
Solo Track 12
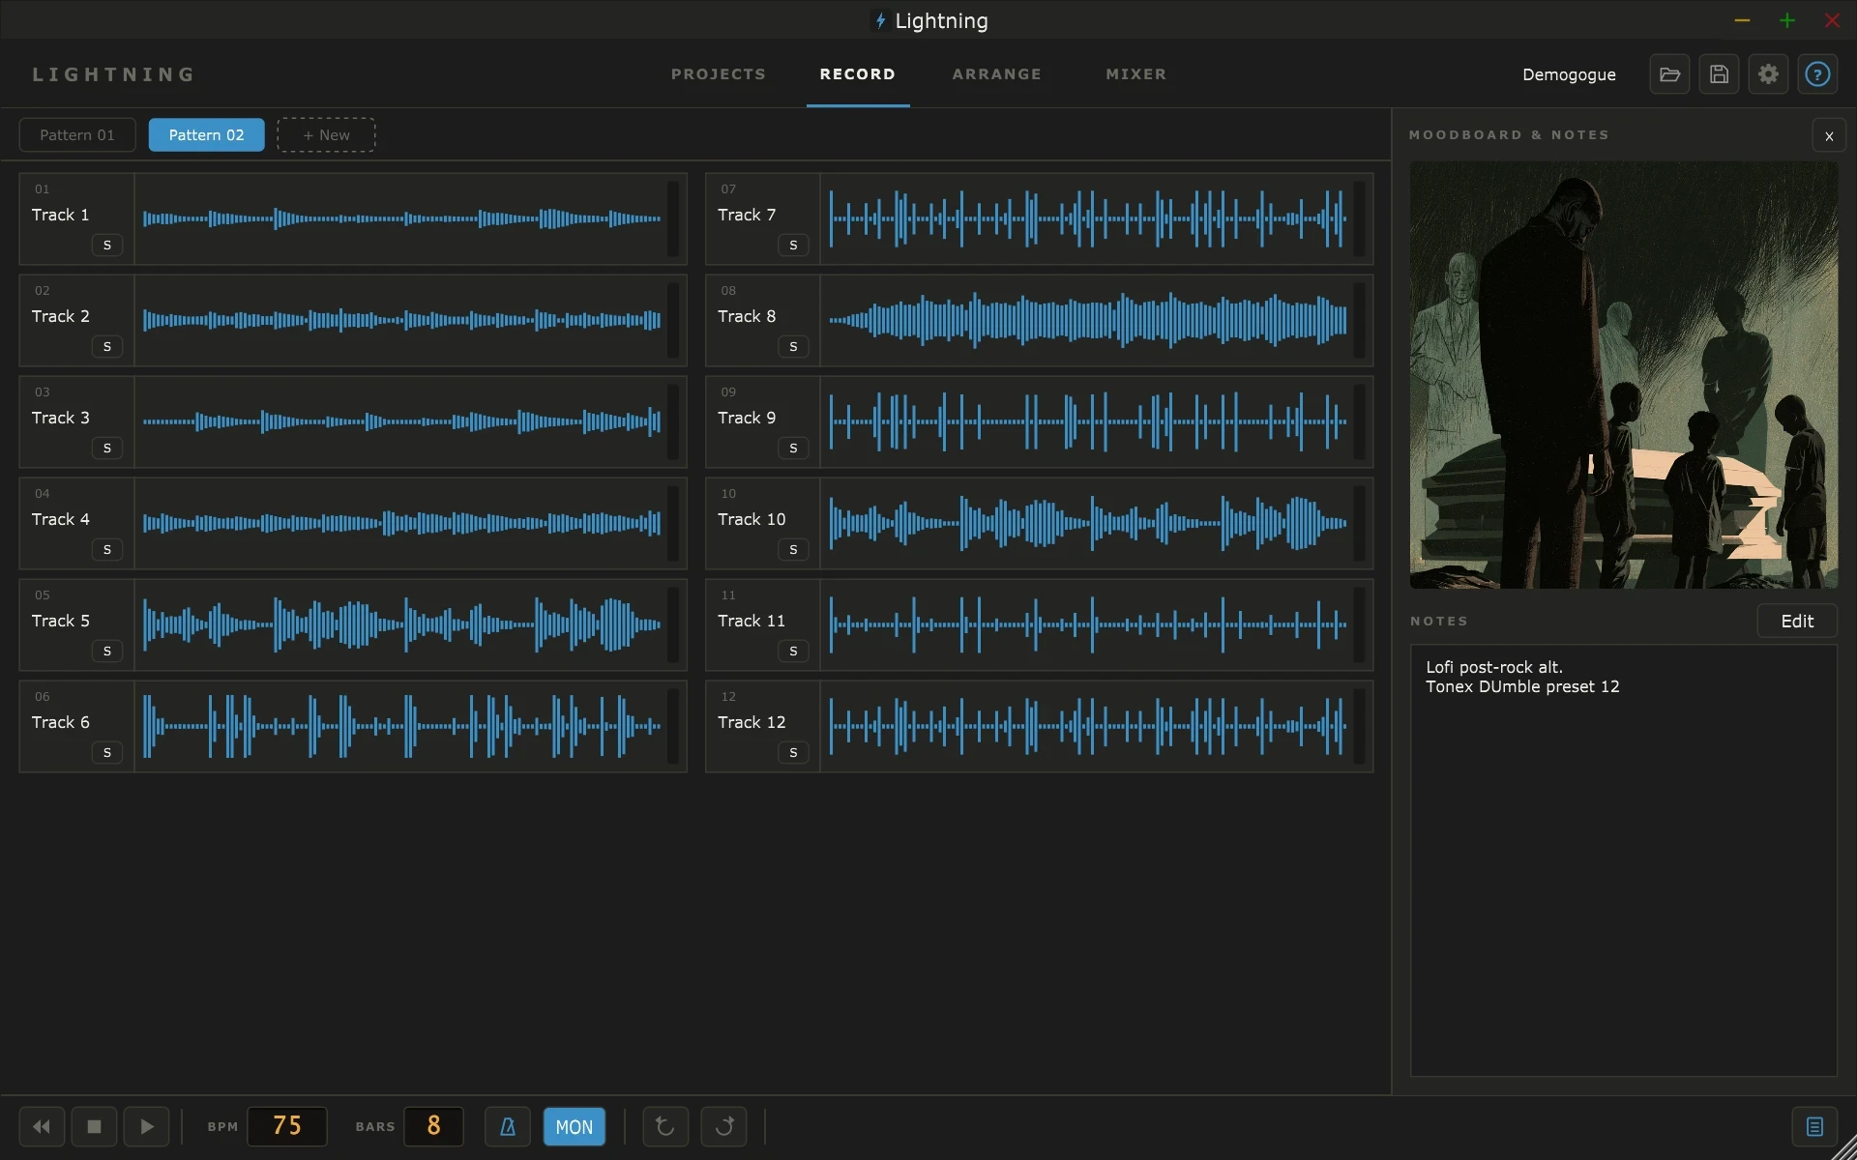[793, 752]
